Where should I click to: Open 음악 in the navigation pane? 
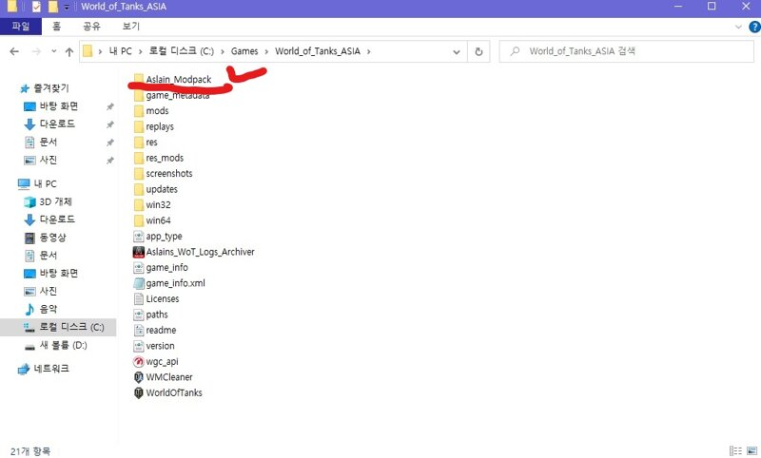pos(48,309)
